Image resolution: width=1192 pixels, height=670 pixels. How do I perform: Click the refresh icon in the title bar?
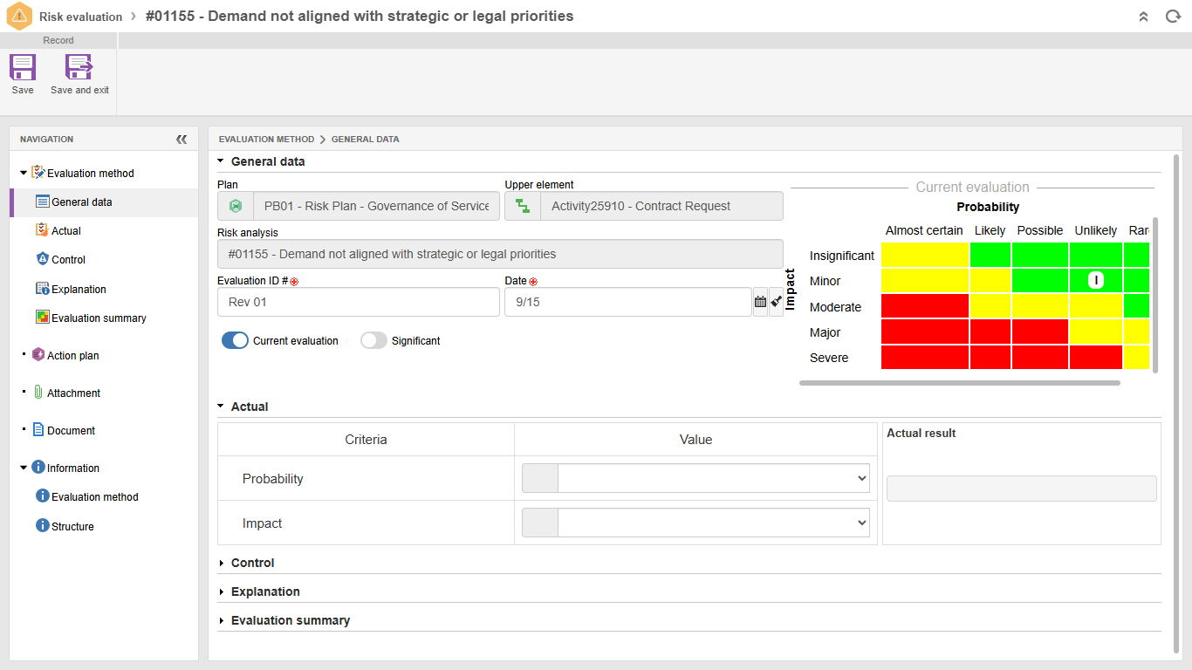tap(1173, 17)
